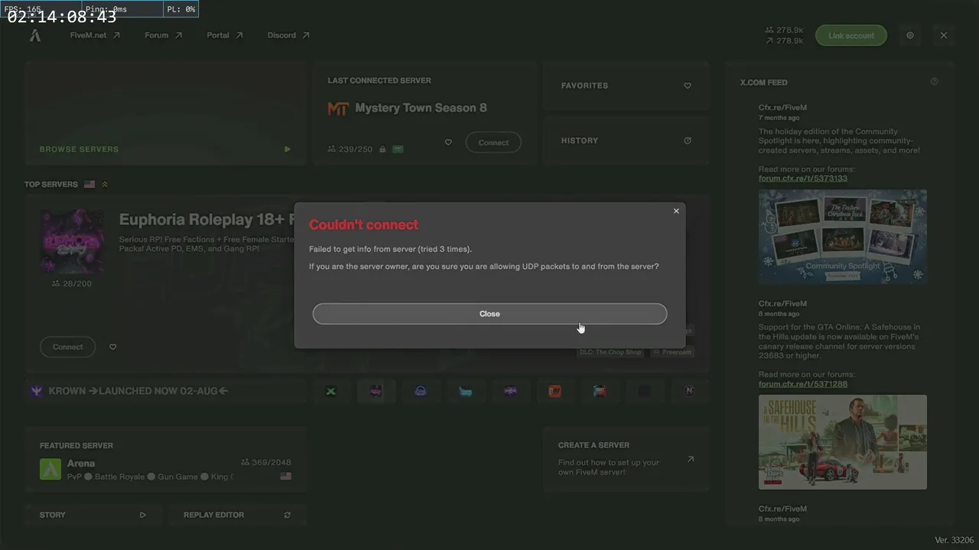Select the dark square server icon
Screen dimensions: 979x550
[644, 391]
